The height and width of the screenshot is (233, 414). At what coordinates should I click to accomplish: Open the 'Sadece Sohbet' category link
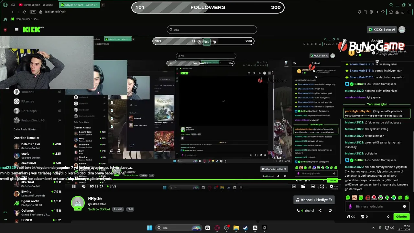[99, 209]
